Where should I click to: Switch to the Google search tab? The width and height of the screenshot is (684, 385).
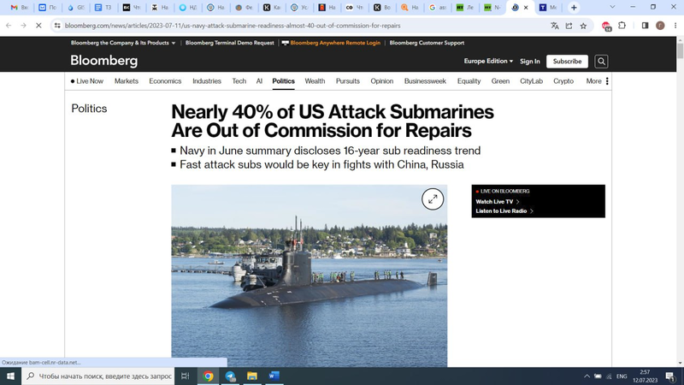[438, 8]
